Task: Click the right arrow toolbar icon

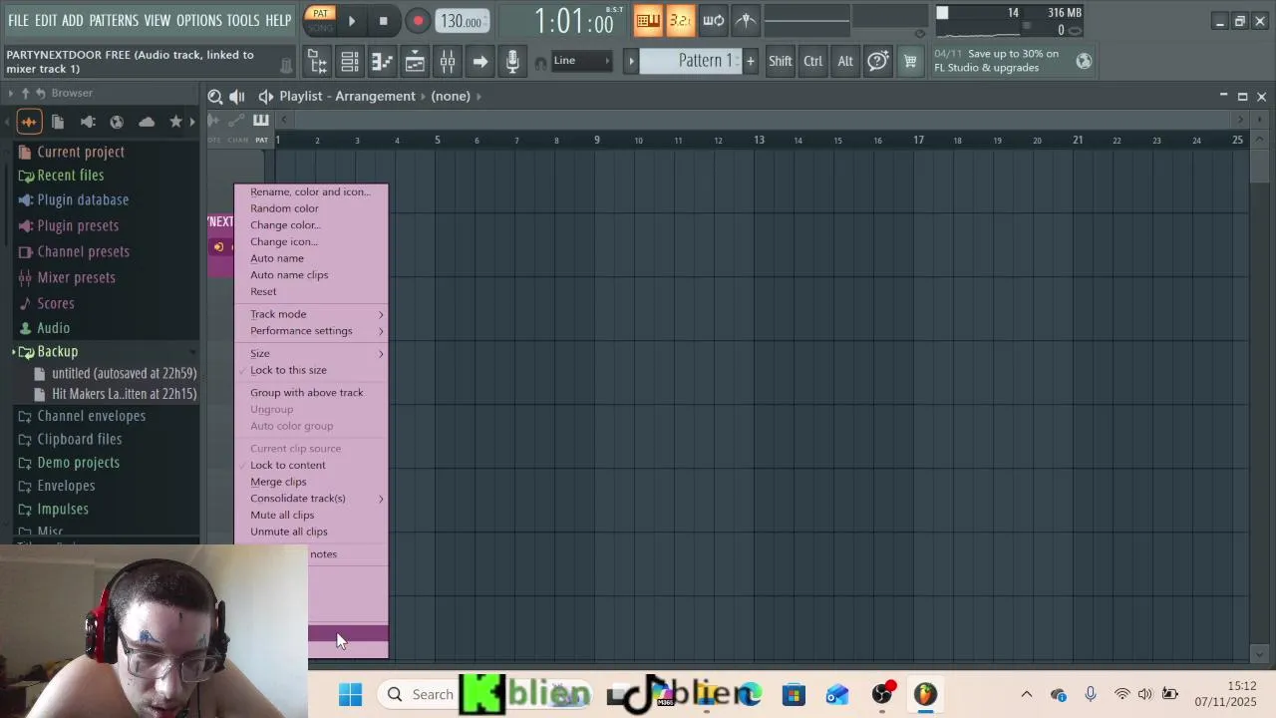Action: (x=479, y=62)
